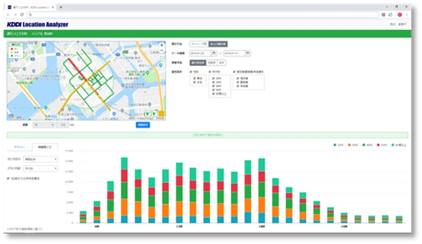Click the wide light-green banner button
Viewport: 422px width, 244px height.
(x=207, y=135)
